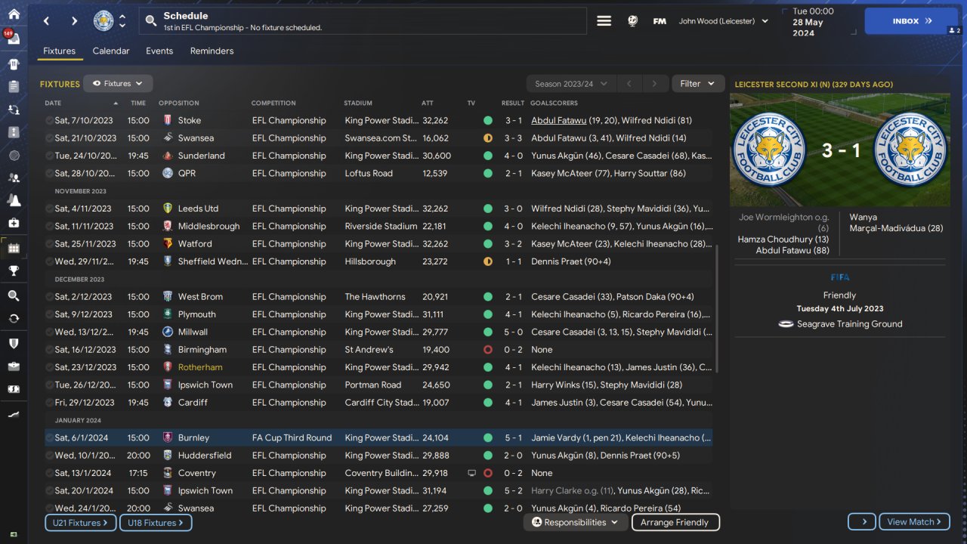967x544 pixels.
Task: Select the Schedule calendar icon in sidebar
Action: [14, 248]
